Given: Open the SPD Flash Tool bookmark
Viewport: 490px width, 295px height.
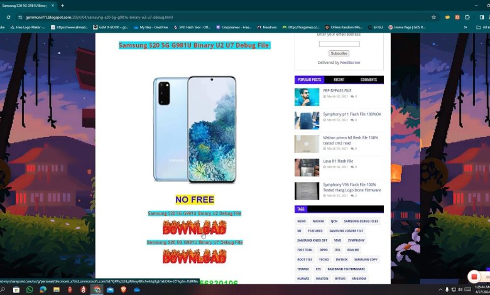Looking at the screenshot, I should coord(192,27).
